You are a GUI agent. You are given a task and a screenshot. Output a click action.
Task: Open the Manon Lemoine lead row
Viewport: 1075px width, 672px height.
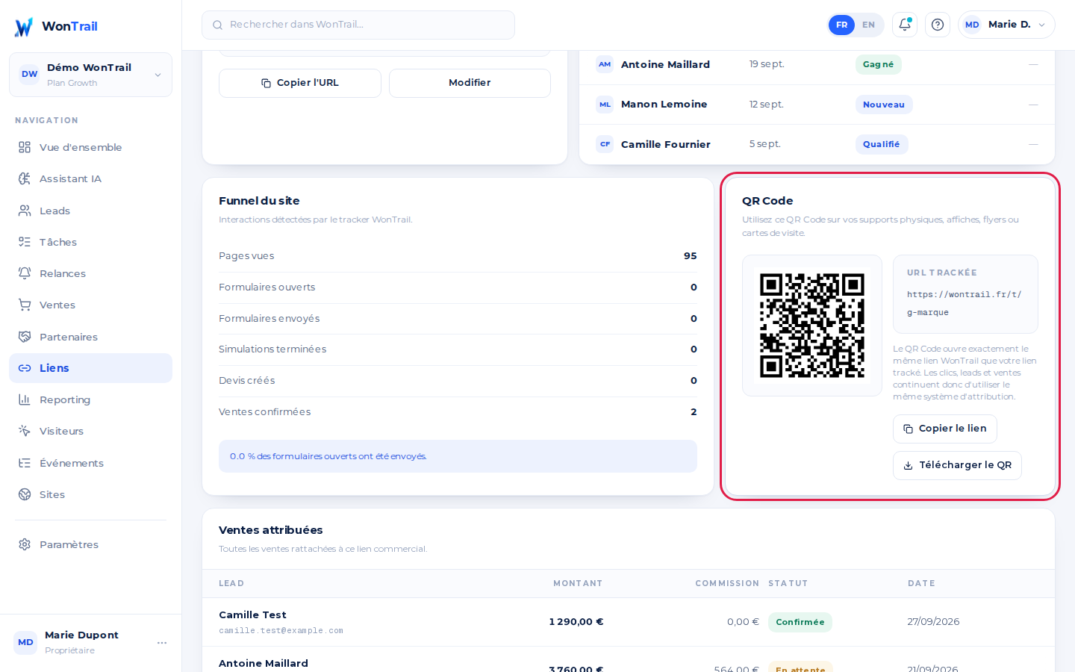coord(817,105)
